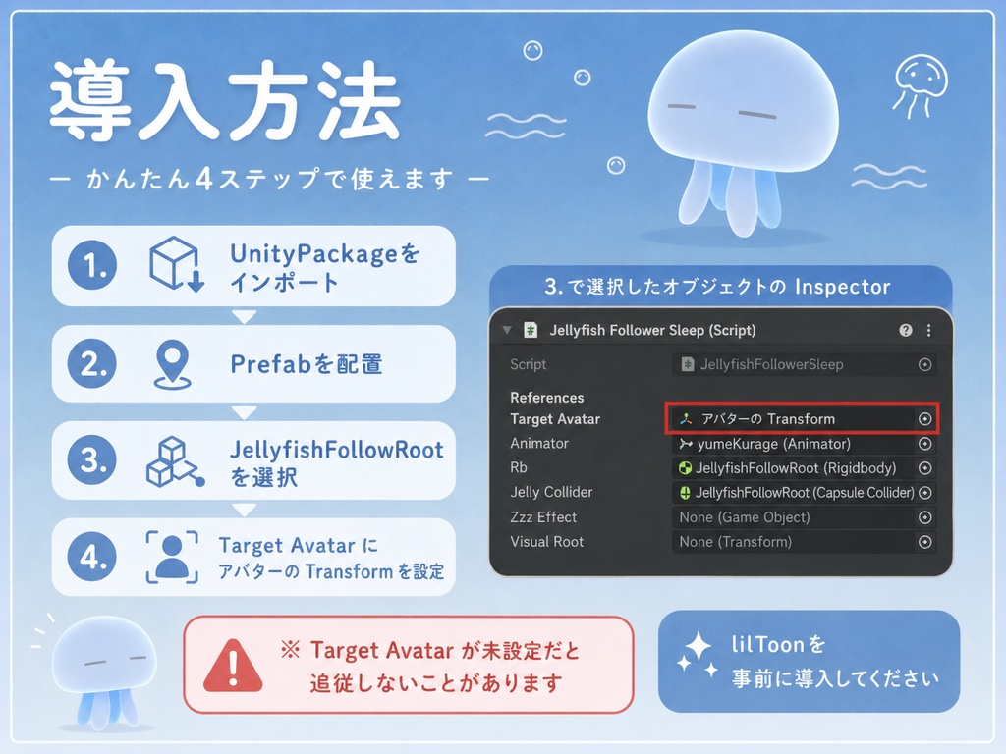Viewport: 1006px width, 754px height.
Task: Click the small sleeping jellyfish at bottom left
Action: tap(103, 673)
